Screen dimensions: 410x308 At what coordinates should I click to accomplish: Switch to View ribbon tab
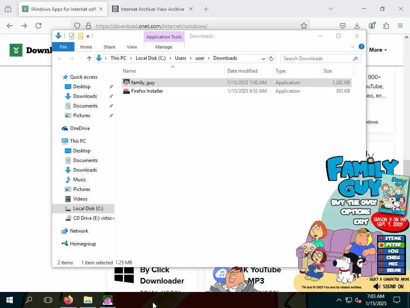coord(132,47)
